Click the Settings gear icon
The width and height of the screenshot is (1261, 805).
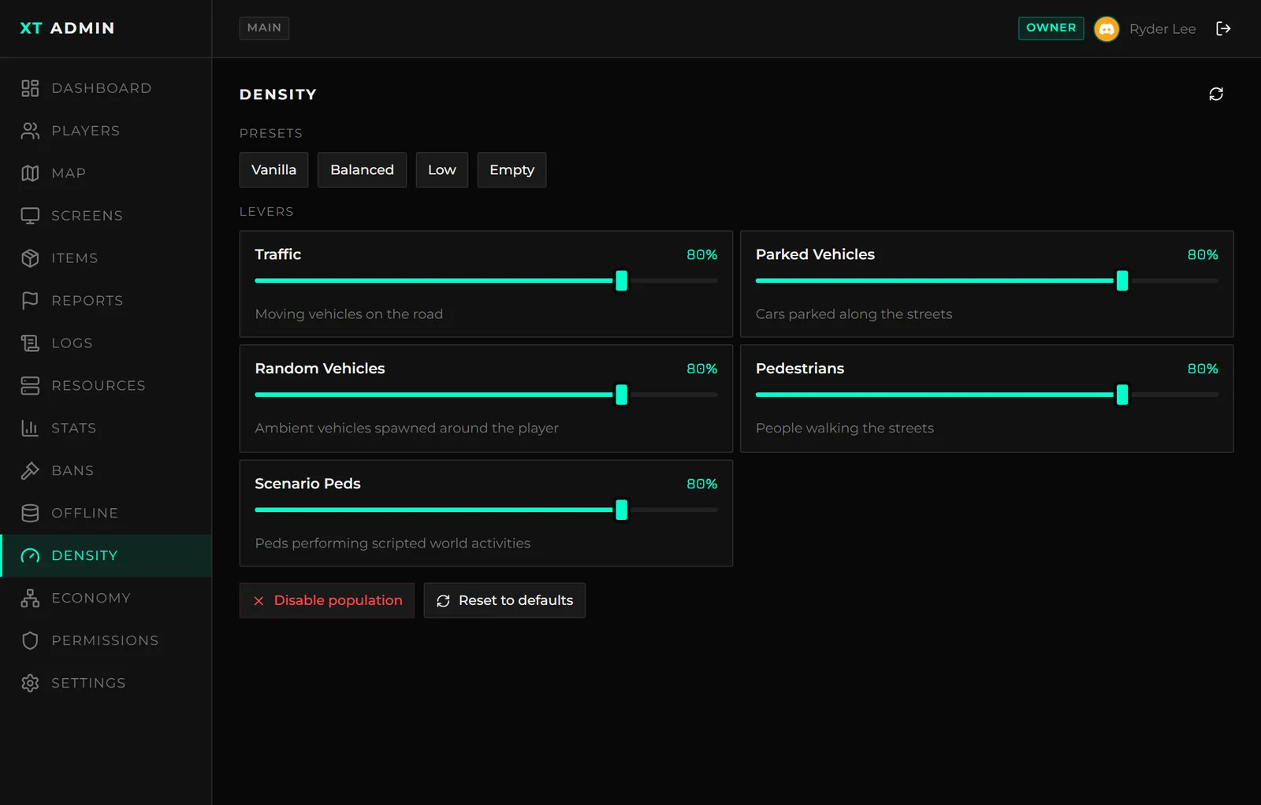(30, 684)
